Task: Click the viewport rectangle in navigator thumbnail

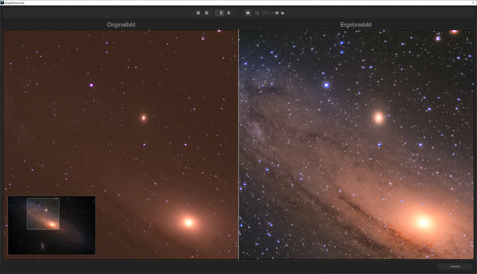Action: pos(43,214)
